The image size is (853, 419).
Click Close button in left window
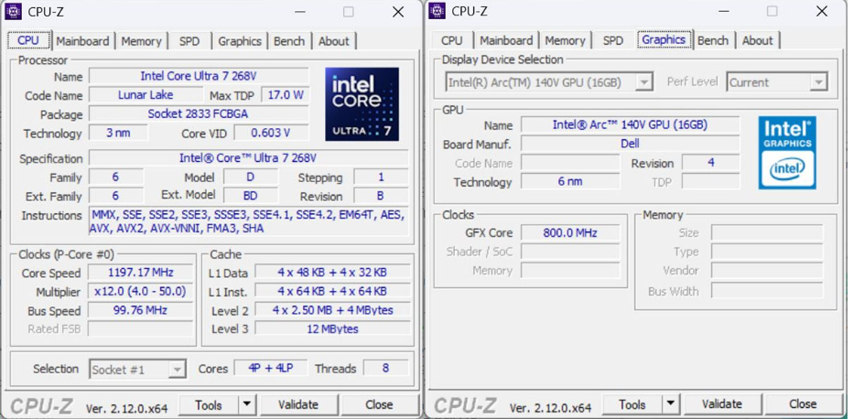pos(379,405)
